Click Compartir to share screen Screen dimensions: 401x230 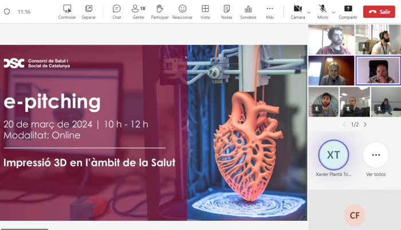tap(348, 11)
